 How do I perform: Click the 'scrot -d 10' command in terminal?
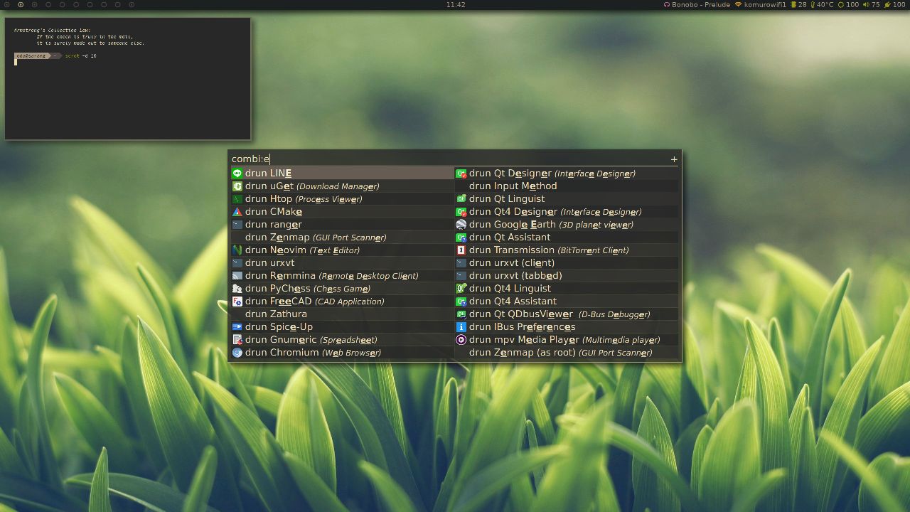pyautogui.click(x=80, y=55)
